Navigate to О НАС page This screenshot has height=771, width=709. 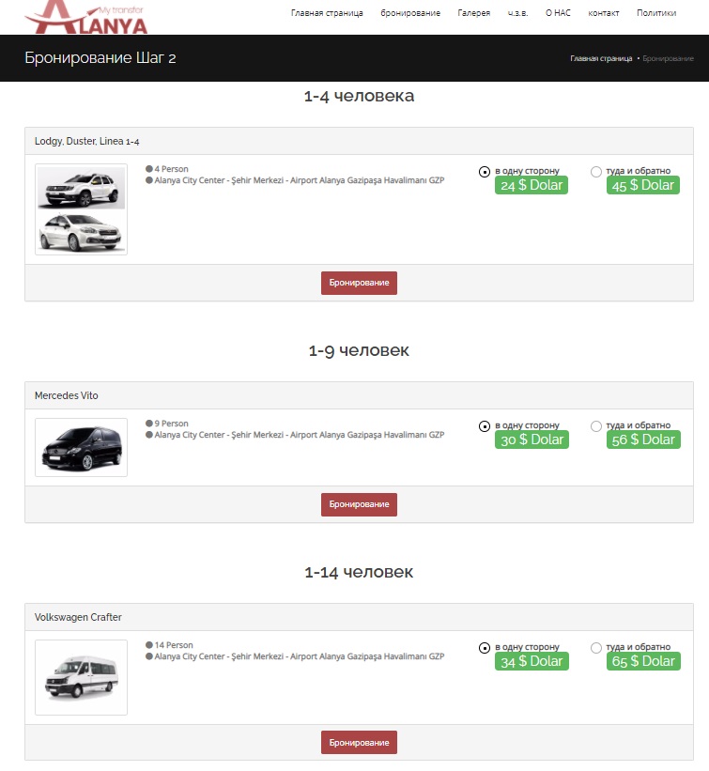tap(558, 14)
